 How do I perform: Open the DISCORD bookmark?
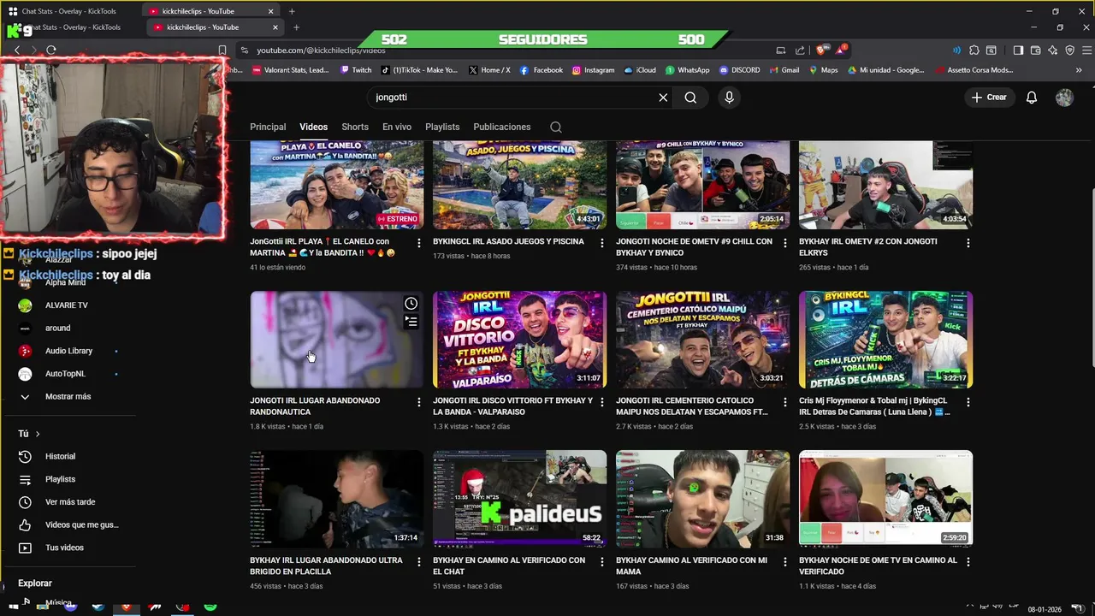[x=740, y=70]
